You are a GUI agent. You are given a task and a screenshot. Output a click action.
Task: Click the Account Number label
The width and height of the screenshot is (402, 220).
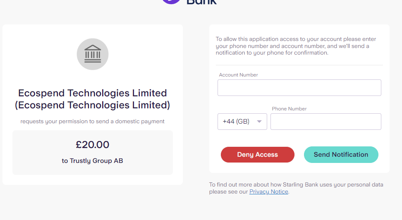[x=239, y=75]
